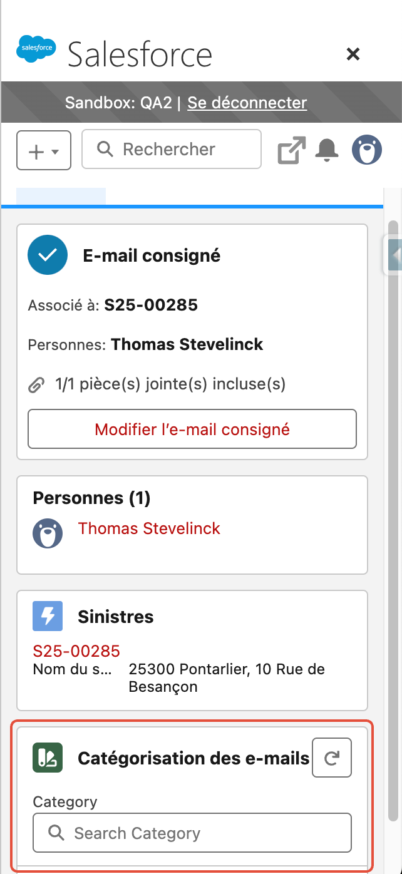Open Thomas Stevelinck contact link
The width and height of the screenshot is (402, 874).
tap(149, 528)
